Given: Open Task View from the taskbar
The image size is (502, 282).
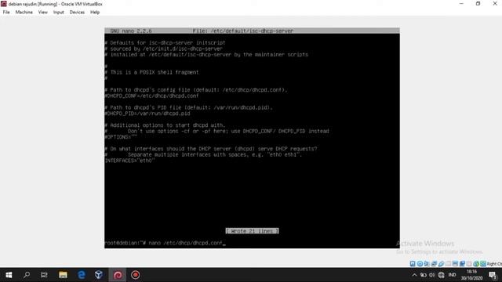Looking at the screenshot, I should [44, 275].
